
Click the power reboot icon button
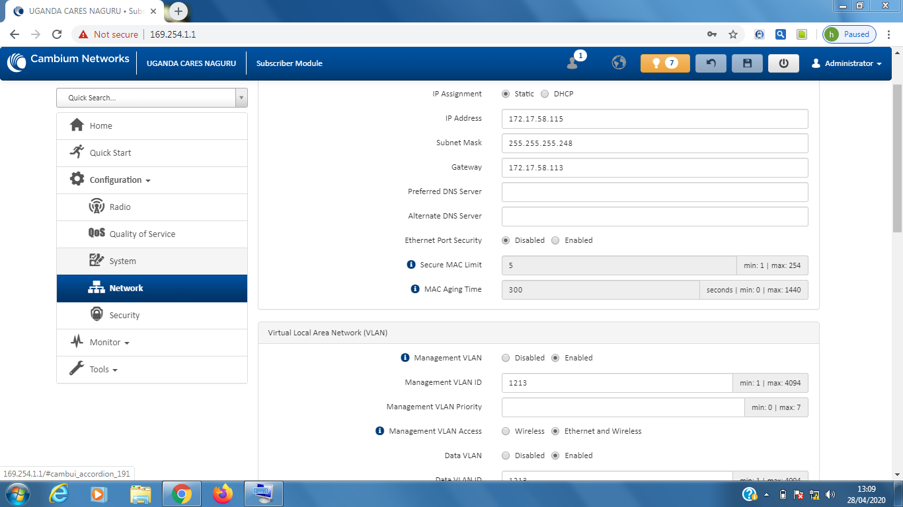pyautogui.click(x=783, y=63)
